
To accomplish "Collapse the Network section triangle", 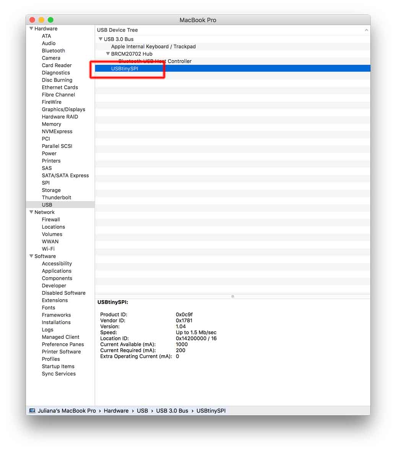I will click(31, 212).
